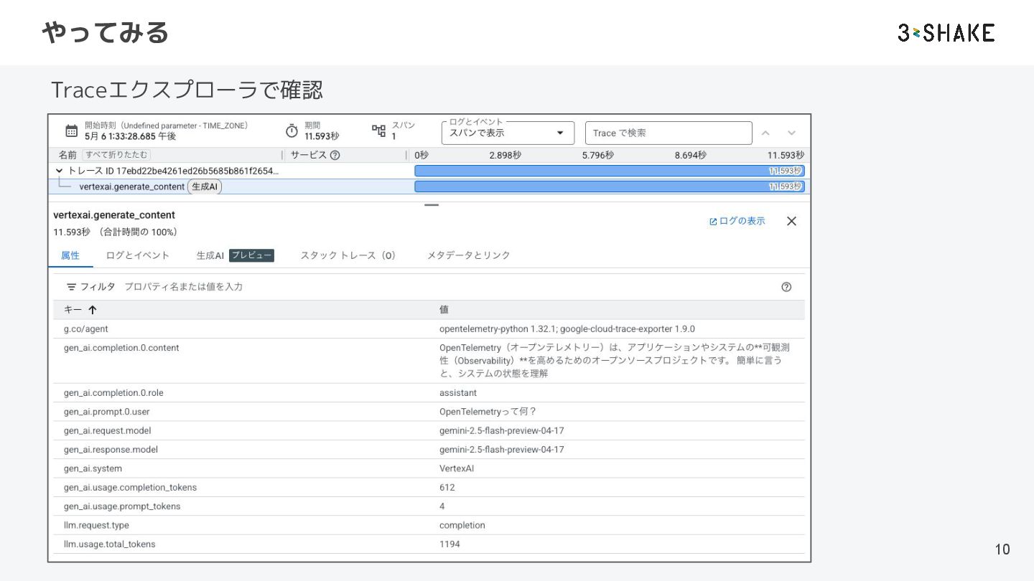1034x581 pixels.
Task: Sort by キー column arrow
Action: [92, 310]
